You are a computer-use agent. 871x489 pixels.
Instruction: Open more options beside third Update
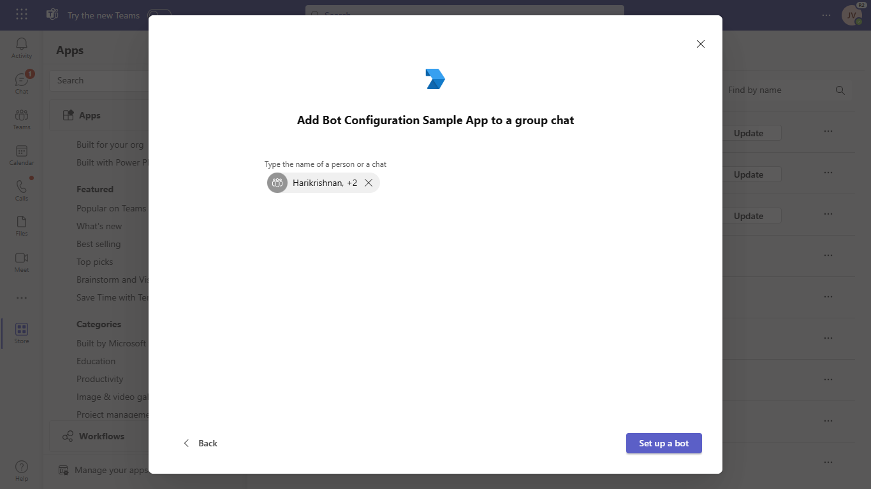coord(828,214)
